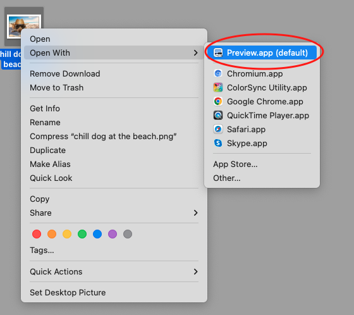Select the chill dog image thumbnail
This screenshot has height=315, width=354.
pos(24,26)
